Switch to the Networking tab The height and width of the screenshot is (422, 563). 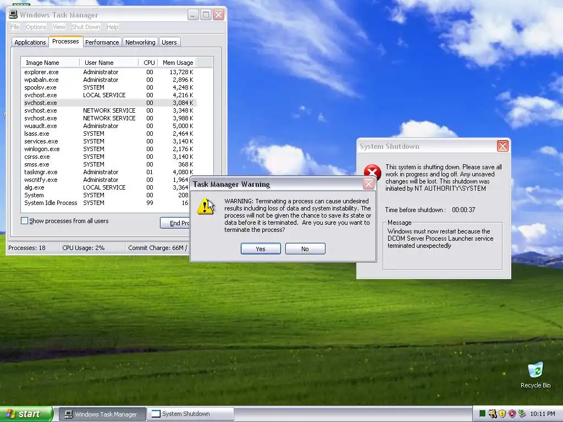(140, 42)
